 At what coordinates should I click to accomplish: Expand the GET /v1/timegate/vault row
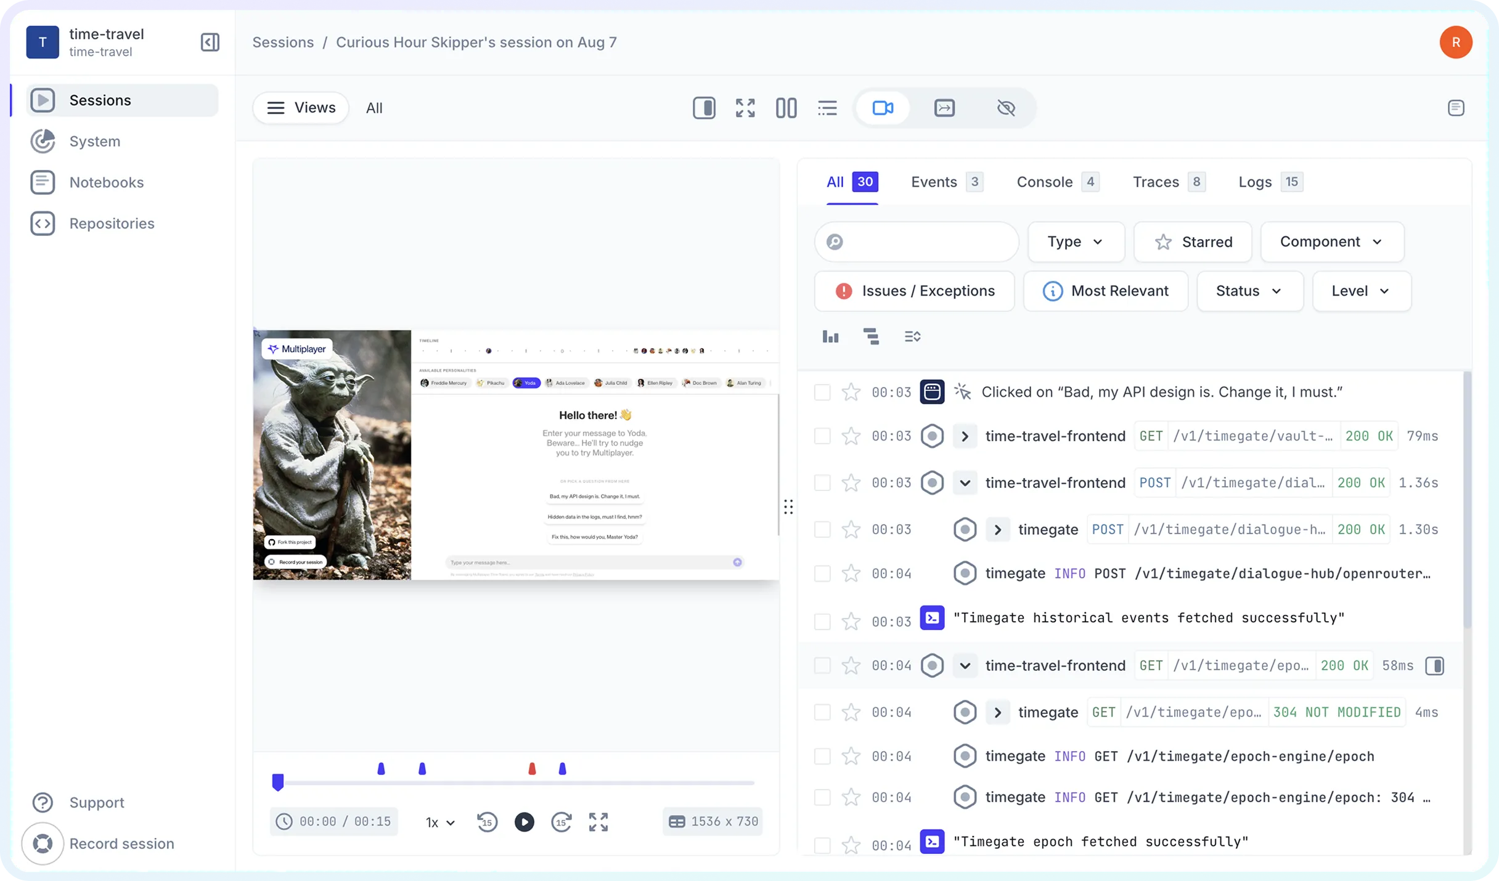click(965, 436)
